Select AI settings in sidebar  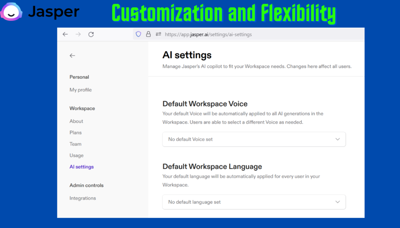pos(82,167)
